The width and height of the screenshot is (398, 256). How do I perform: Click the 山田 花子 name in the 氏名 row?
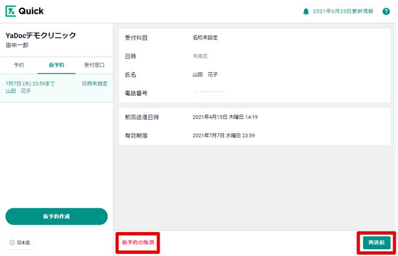pyautogui.click(x=205, y=75)
